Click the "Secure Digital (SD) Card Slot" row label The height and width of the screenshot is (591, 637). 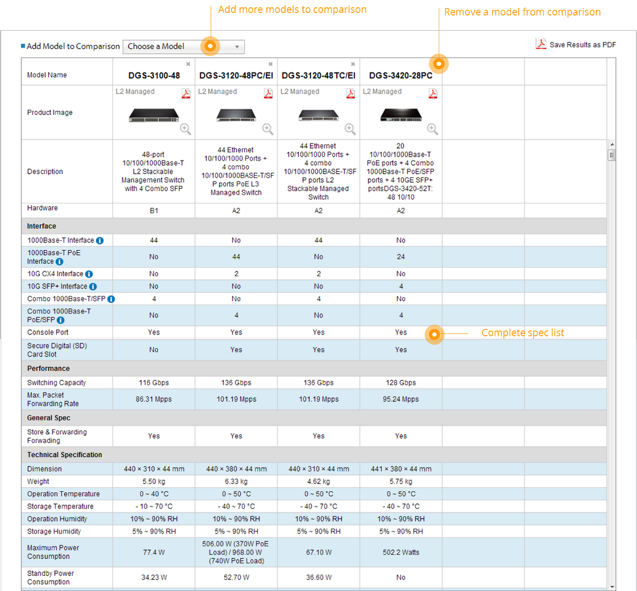click(x=57, y=350)
